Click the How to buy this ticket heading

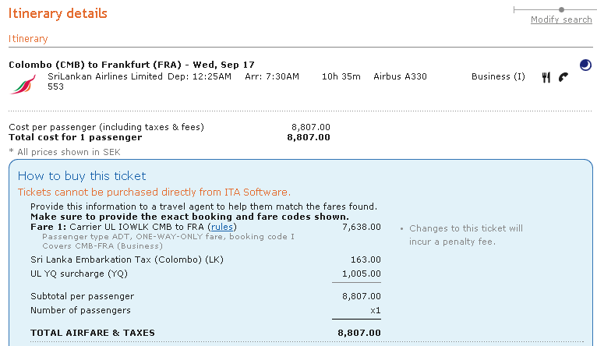pyautogui.click(x=82, y=176)
